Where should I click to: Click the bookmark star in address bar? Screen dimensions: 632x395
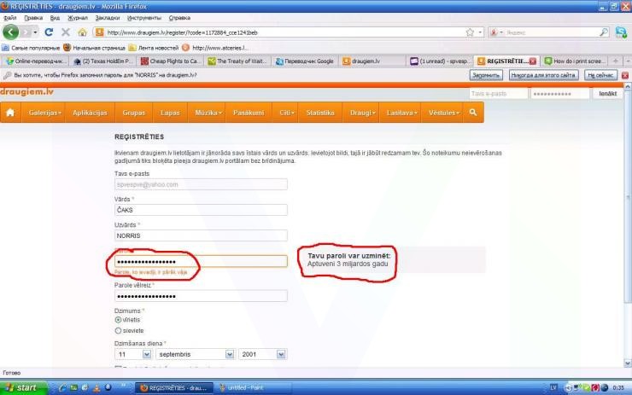point(470,32)
